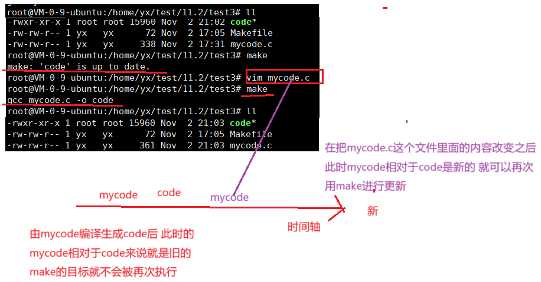Click the 'make: 'code' is up to date.' line

(x=79, y=67)
